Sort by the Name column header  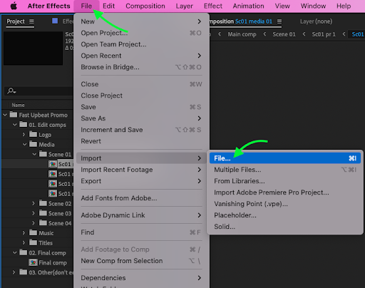(x=19, y=105)
